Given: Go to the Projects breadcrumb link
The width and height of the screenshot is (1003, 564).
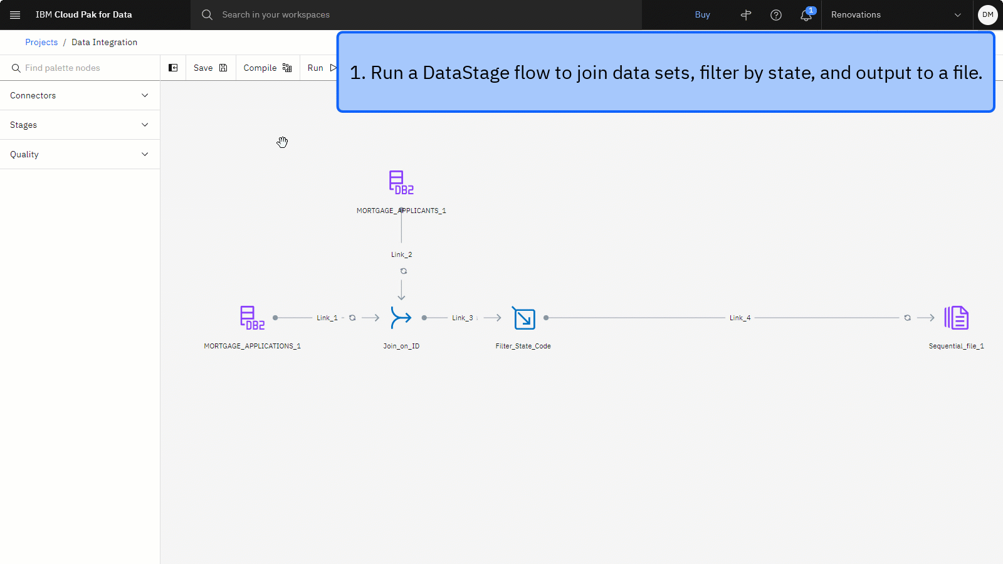Looking at the screenshot, I should (x=41, y=42).
